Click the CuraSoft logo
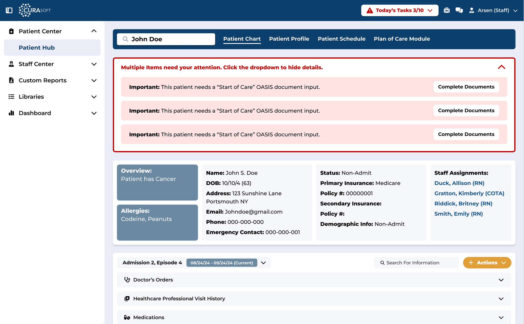This screenshot has height=324, width=524. [x=35, y=10]
